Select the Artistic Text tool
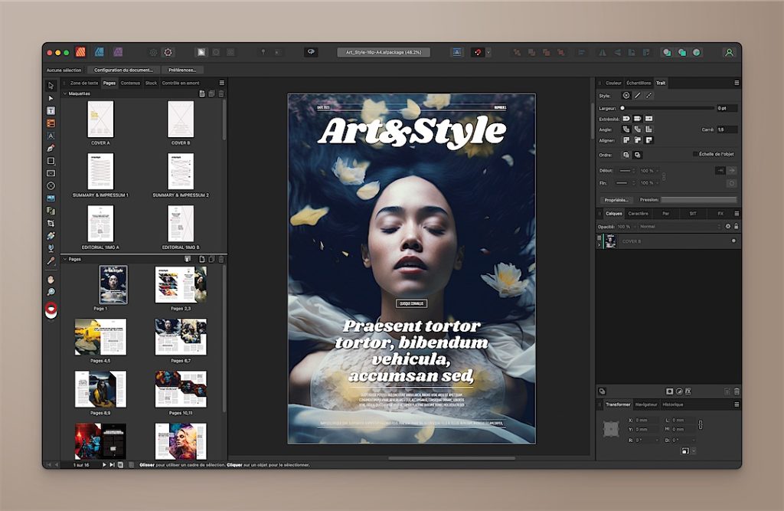The width and height of the screenshot is (784, 511). (51, 136)
